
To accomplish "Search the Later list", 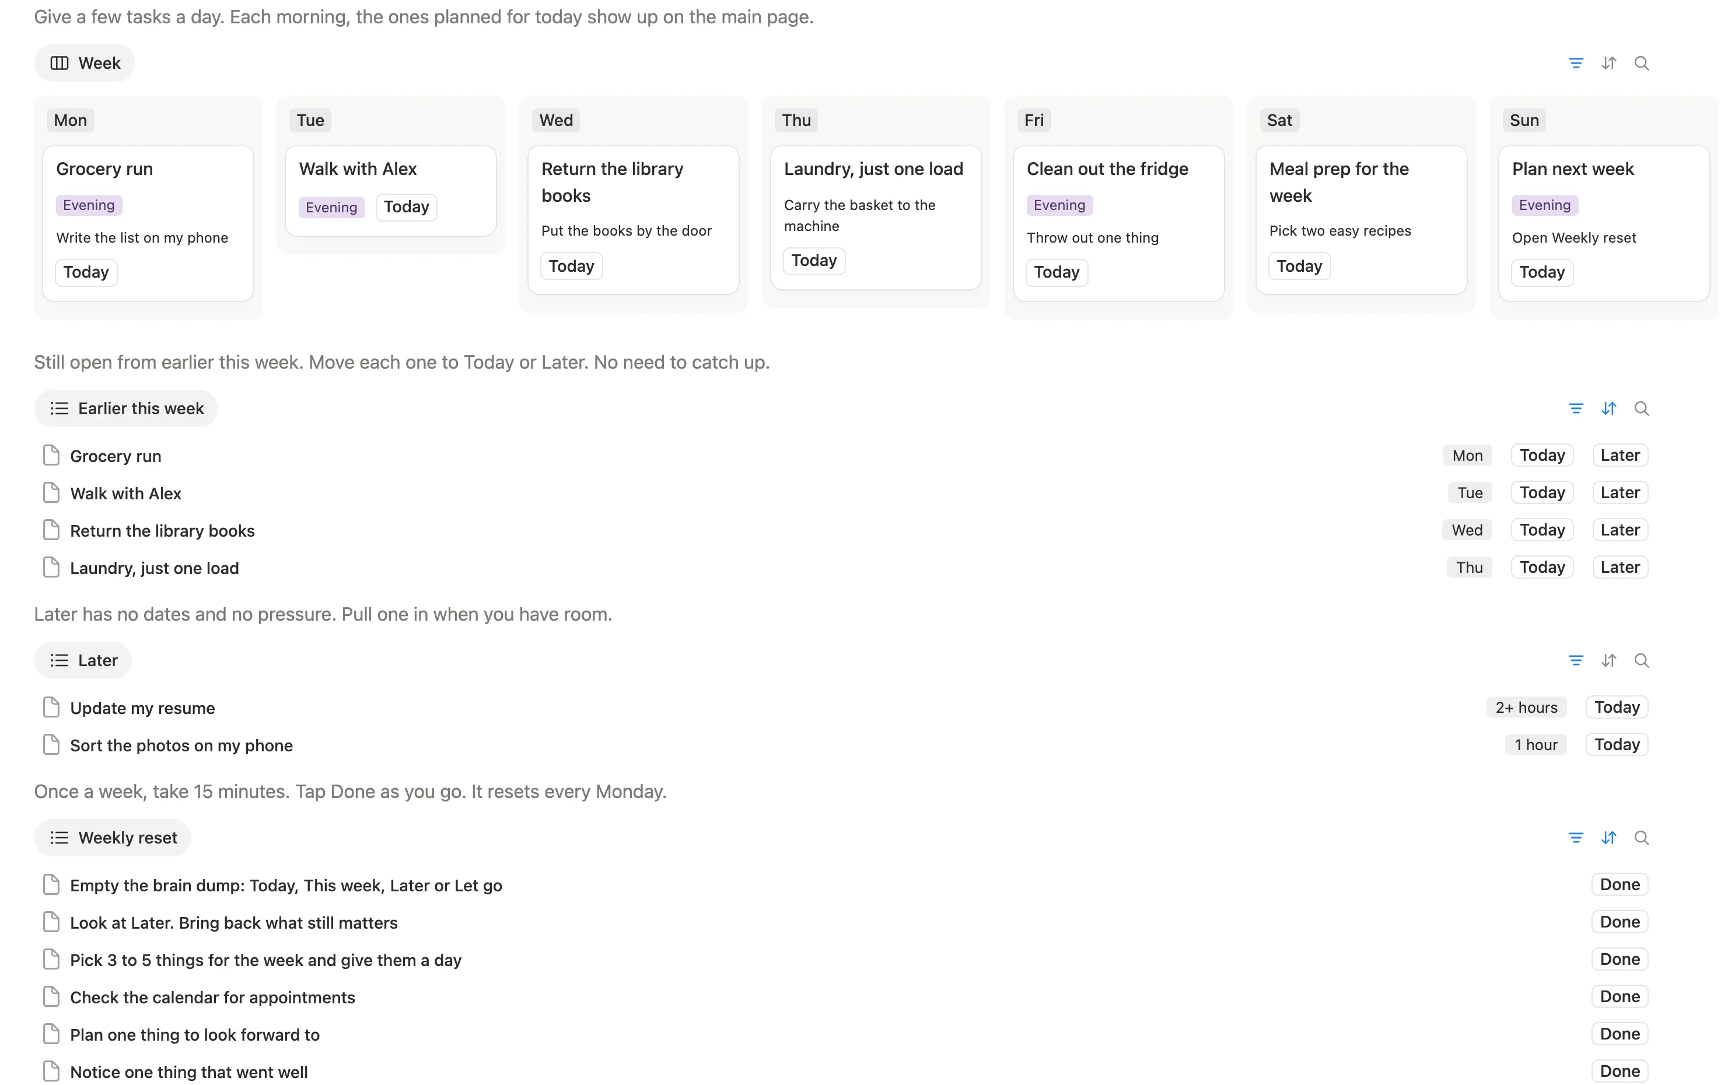I will [1641, 660].
